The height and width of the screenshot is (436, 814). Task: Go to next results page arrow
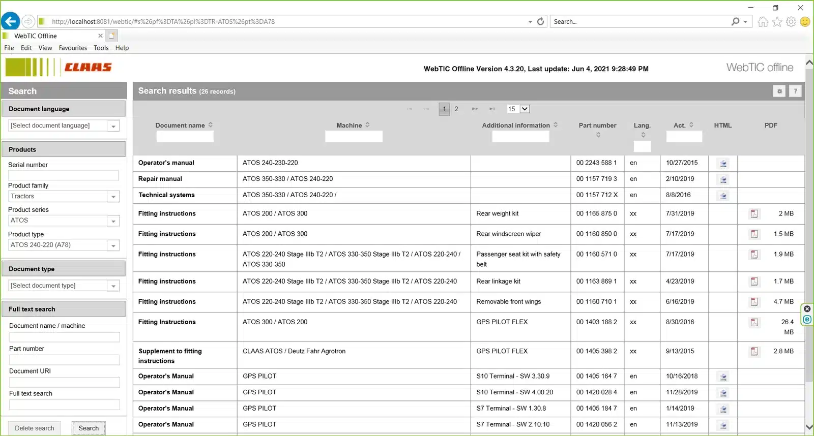(x=475, y=109)
